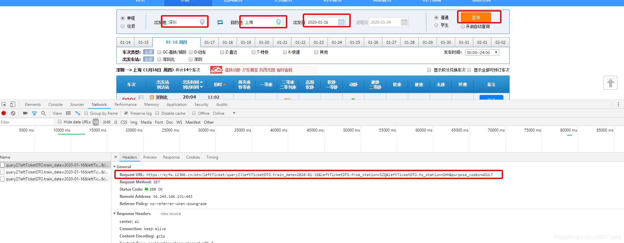Click the 目的地 上海 input field
Viewport: 624px width, 243px height.
coord(263,22)
